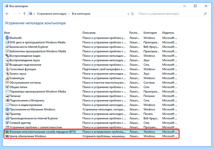Screen dimensions: 214x149
Task: Click the search magnifier icon
Action: coord(205,14)
